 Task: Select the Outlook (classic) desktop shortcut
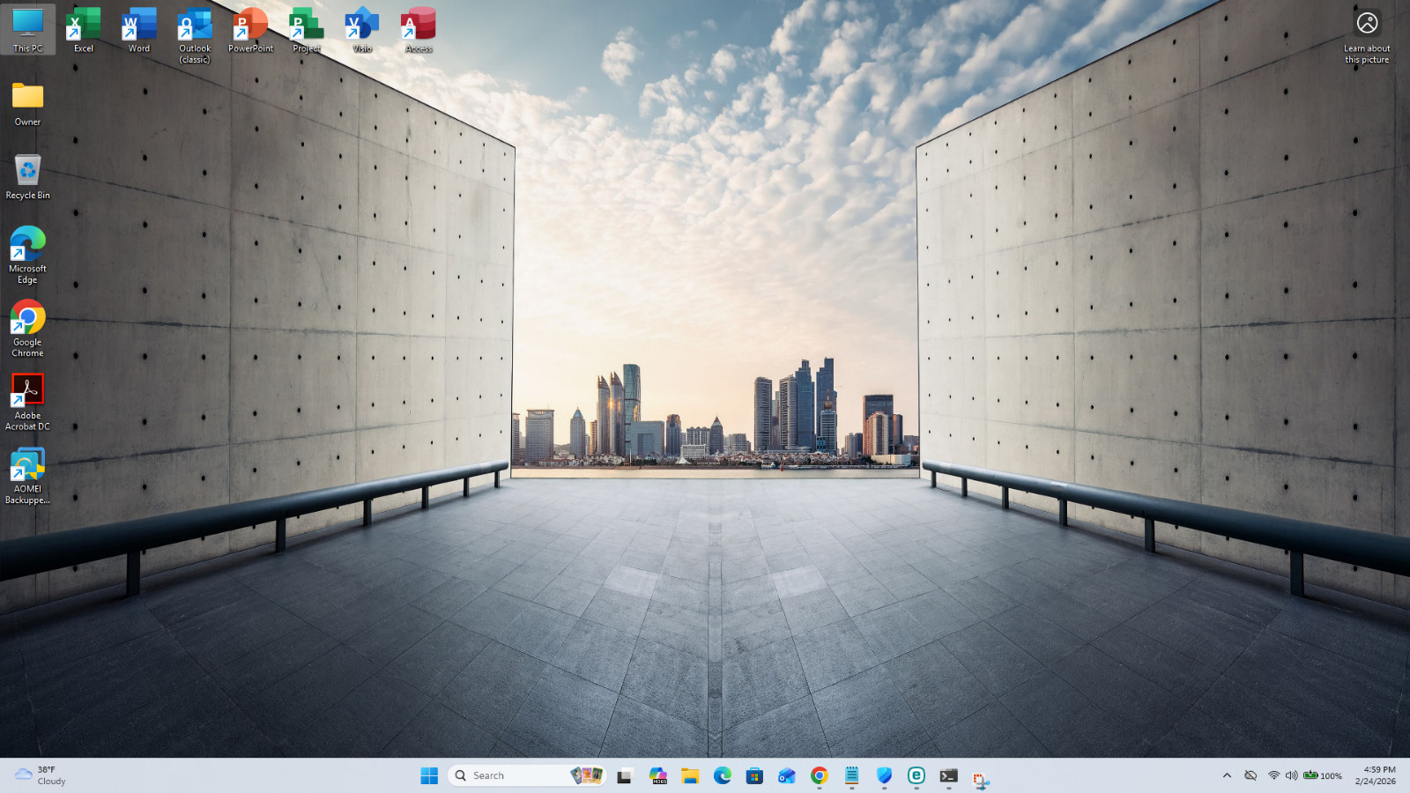(x=195, y=35)
